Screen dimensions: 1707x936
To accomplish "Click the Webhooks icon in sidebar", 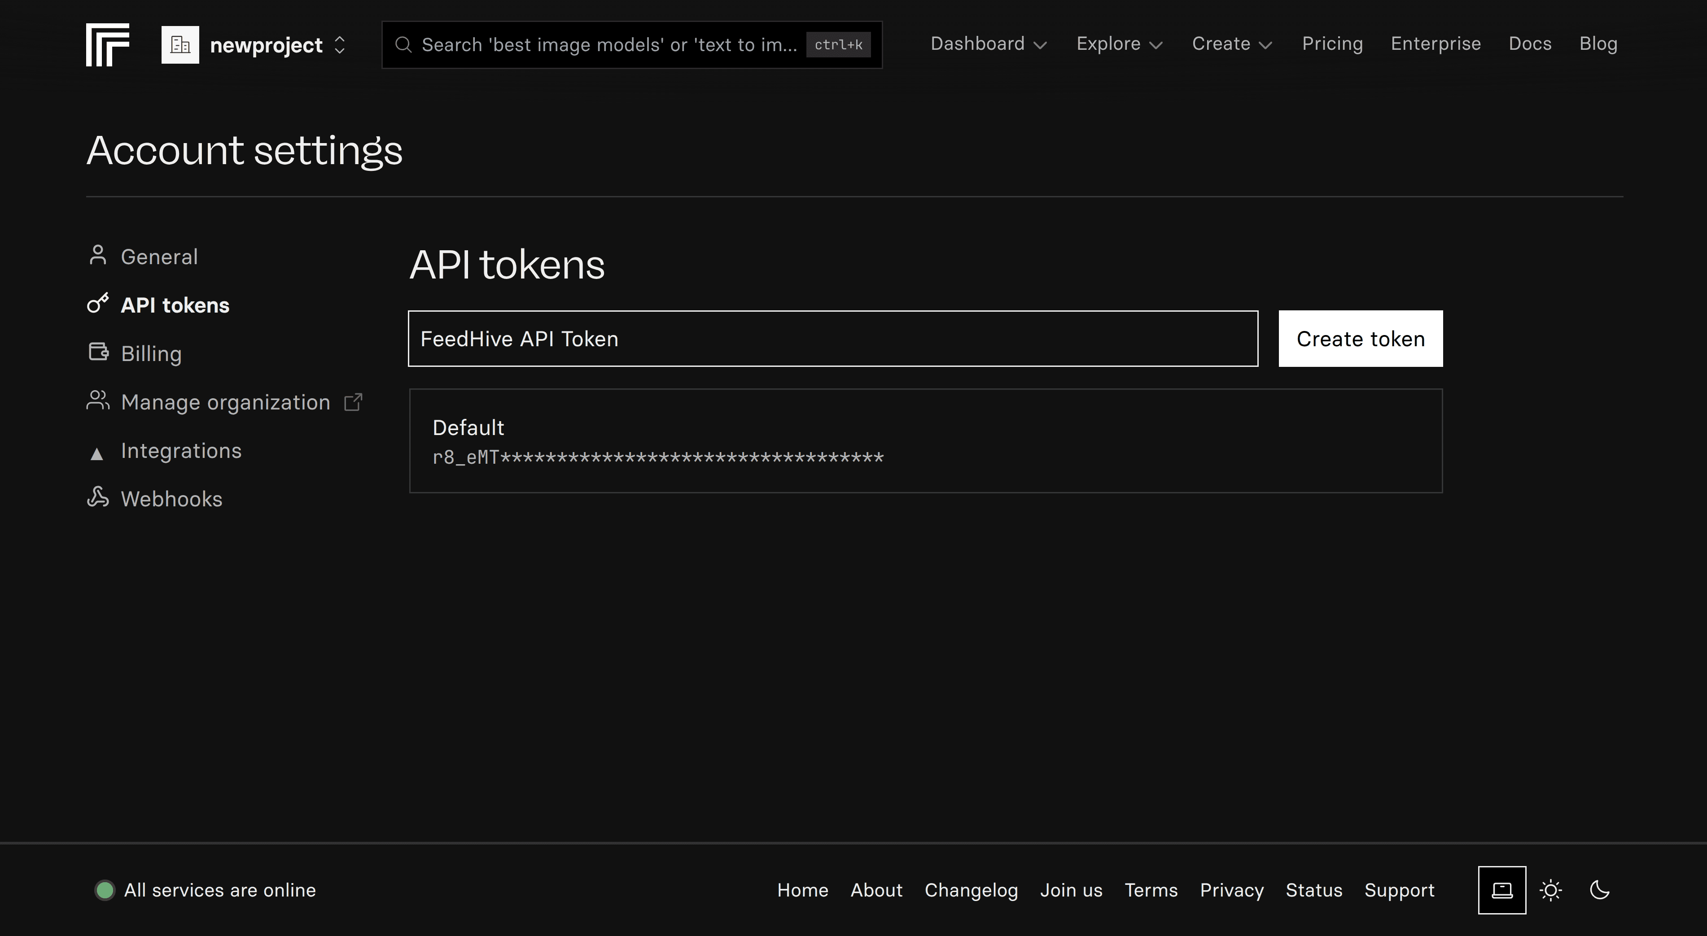I will 98,497.
